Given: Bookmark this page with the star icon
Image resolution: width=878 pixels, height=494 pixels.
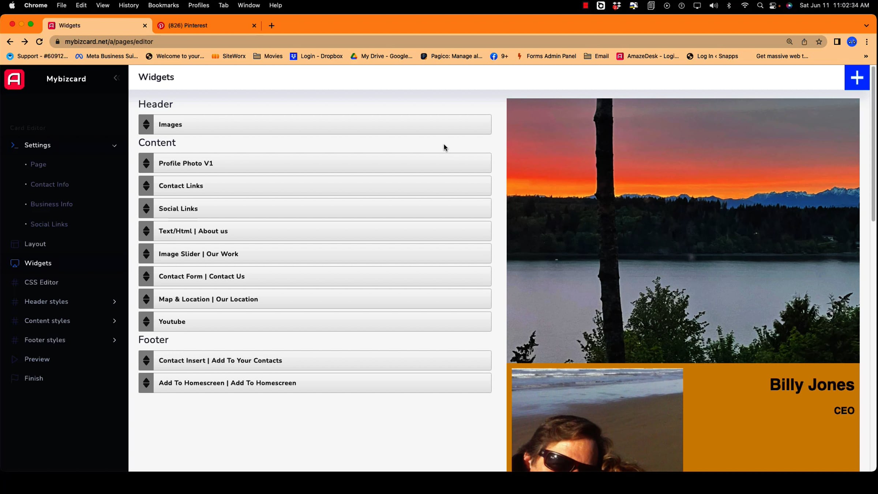Looking at the screenshot, I should (819, 42).
